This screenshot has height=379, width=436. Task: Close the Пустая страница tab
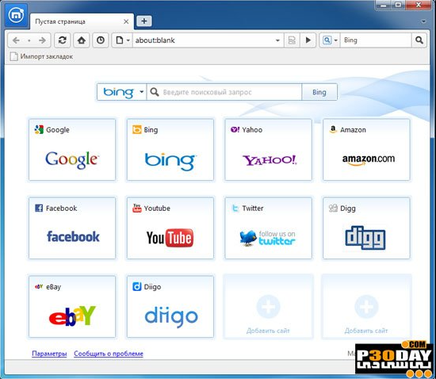[126, 21]
